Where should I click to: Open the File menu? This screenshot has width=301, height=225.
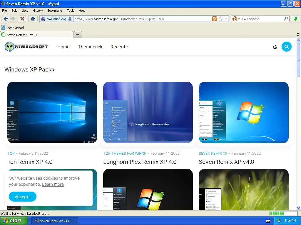4,11
